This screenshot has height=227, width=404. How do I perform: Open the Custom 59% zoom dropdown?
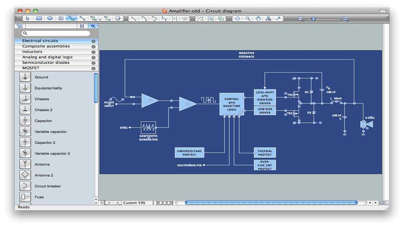pos(139,203)
